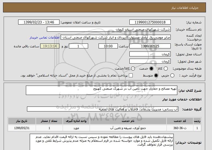212x150 pixels.
Task: Click the مورد unit cell
Action: (x=76, y=128)
